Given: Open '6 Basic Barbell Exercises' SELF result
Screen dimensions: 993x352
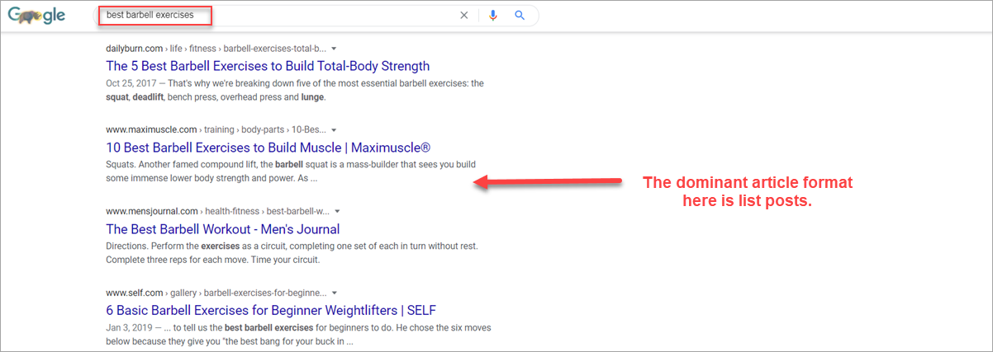Looking at the screenshot, I should (x=270, y=311).
